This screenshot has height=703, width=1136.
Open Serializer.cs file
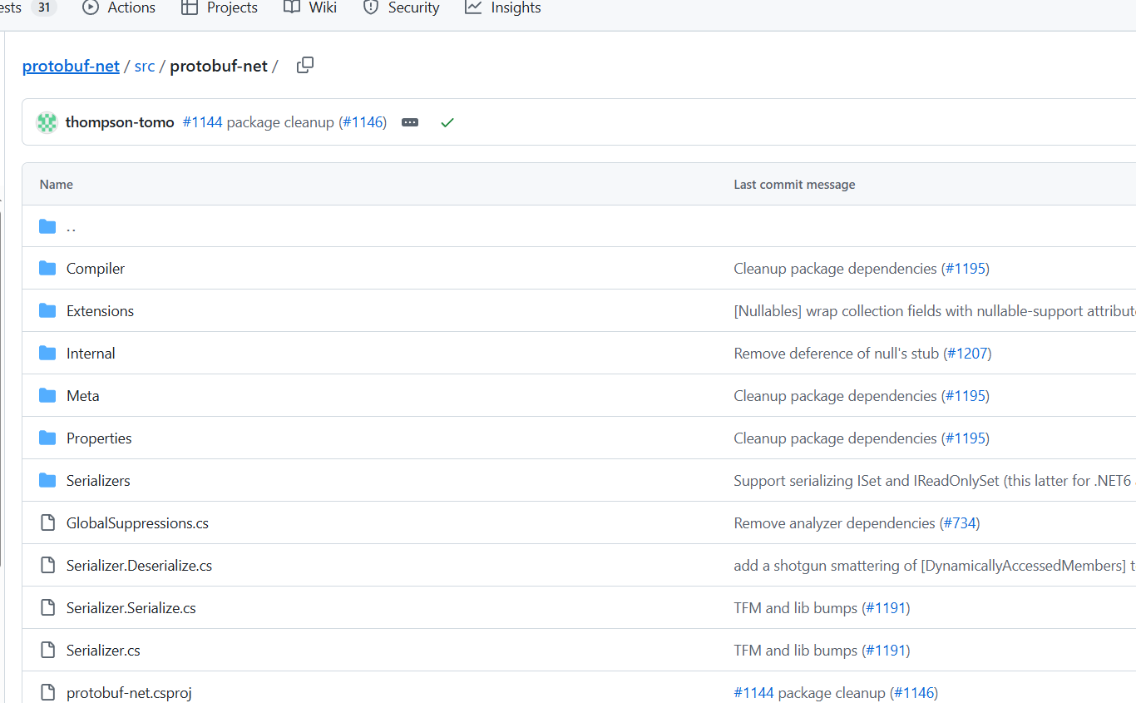(103, 651)
